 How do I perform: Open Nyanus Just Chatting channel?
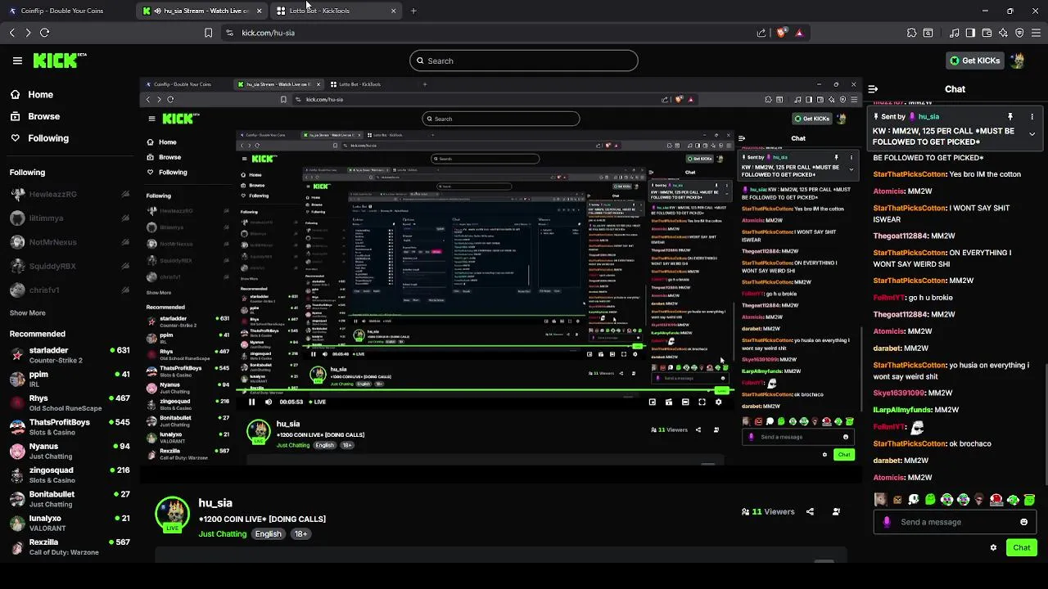(x=70, y=451)
